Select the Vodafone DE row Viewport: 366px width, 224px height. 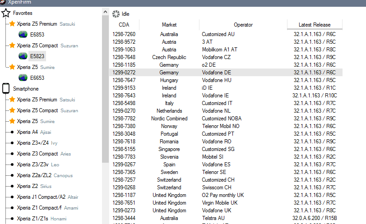(x=226, y=73)
